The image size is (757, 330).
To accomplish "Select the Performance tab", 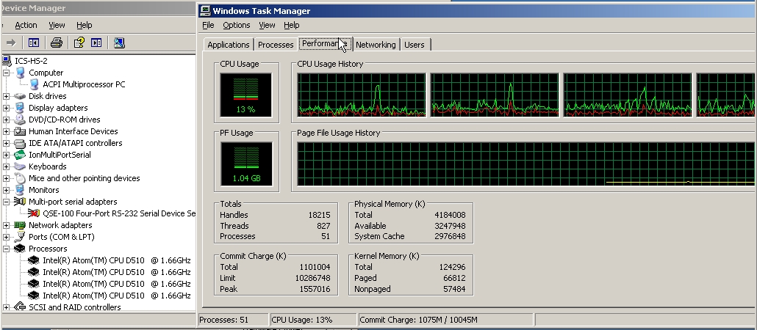I will pyautogui.click(x=326, y=43).
